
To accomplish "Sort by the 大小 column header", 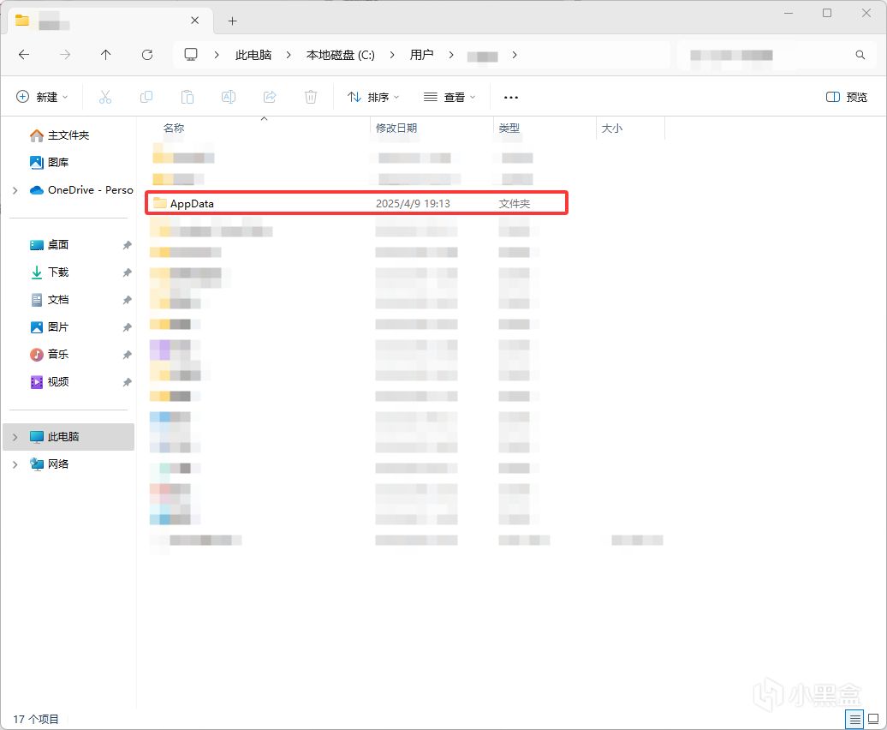I will point(612,129).
